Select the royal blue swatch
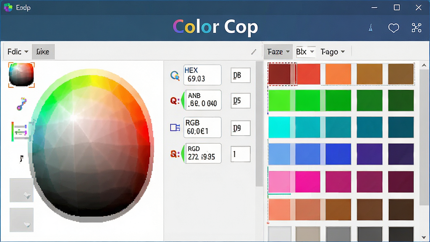Viewport: 430px width, 242px height. point(338,154)
